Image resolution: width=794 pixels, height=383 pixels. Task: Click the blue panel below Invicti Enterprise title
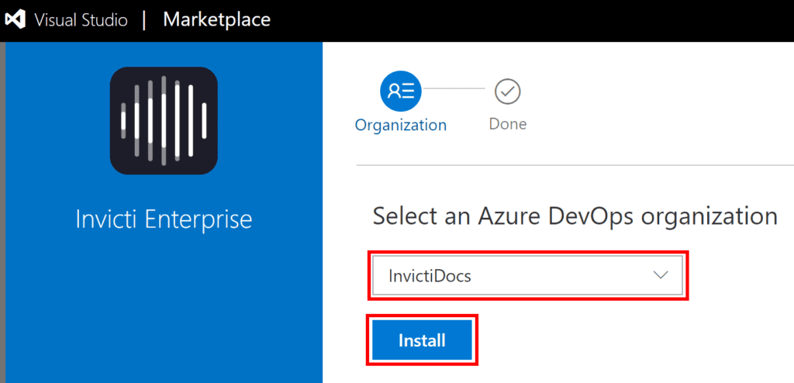pos(164,310)
